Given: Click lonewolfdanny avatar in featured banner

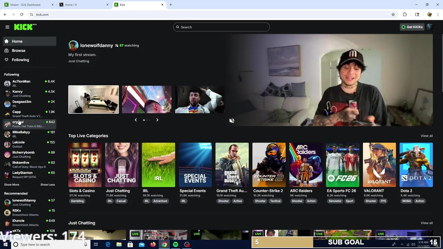Looking at the screenshot, I should 73,45.
